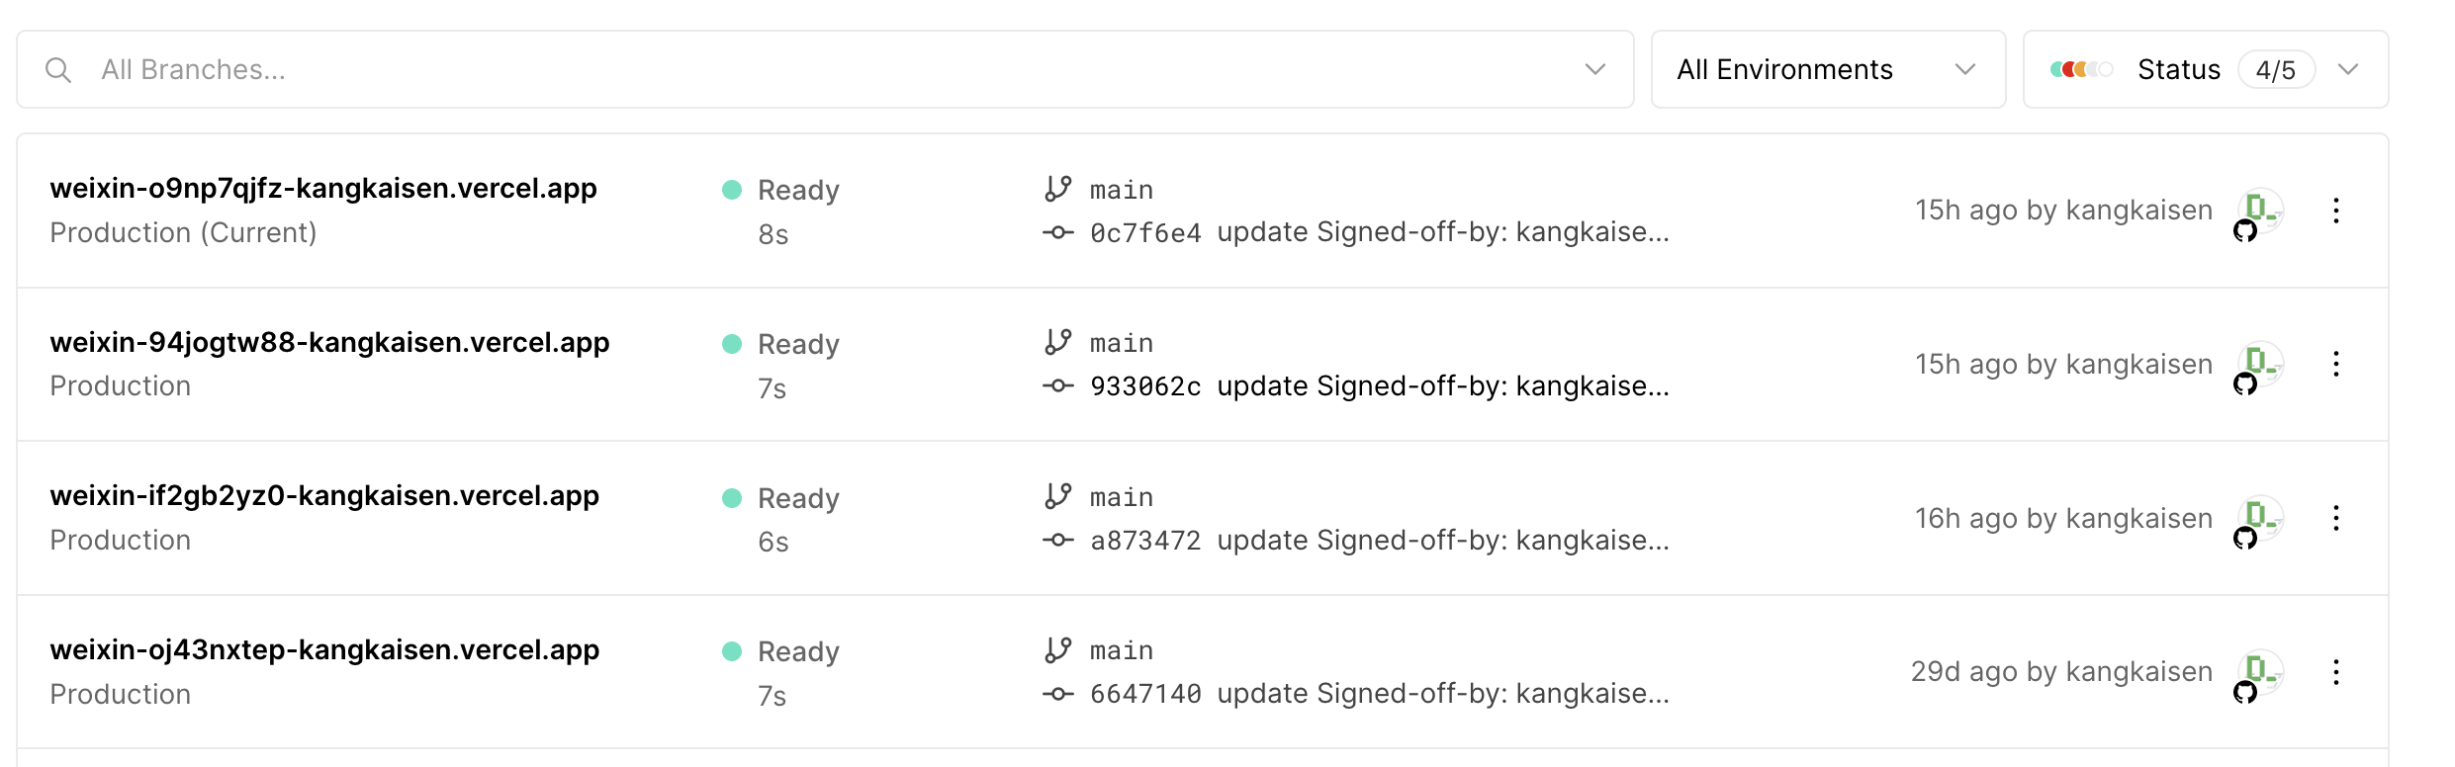
Task: Click the main branch link for a873472
Action: 1122,497
